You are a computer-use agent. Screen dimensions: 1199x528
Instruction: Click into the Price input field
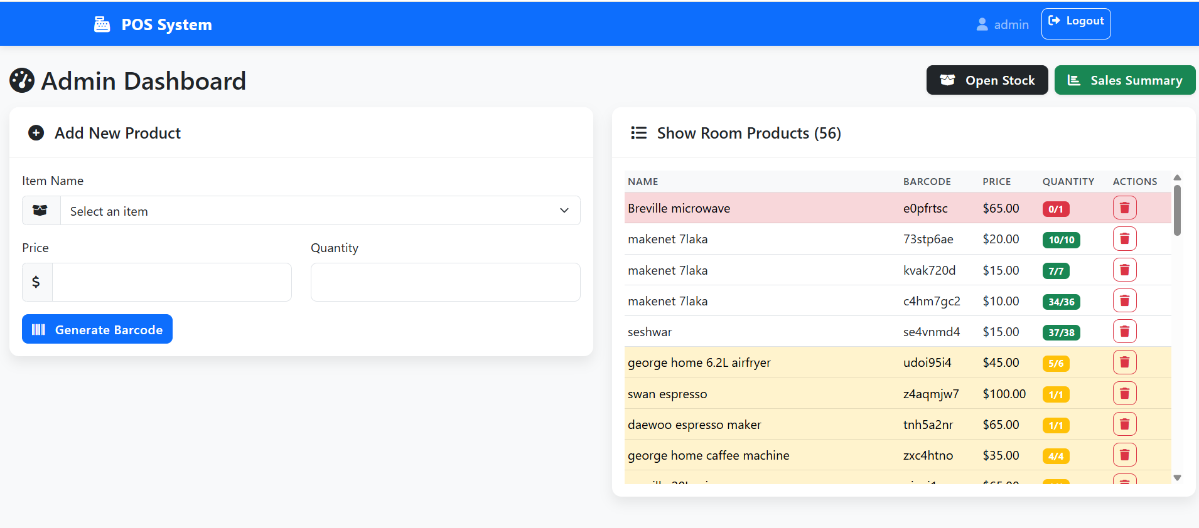point(171,282)
